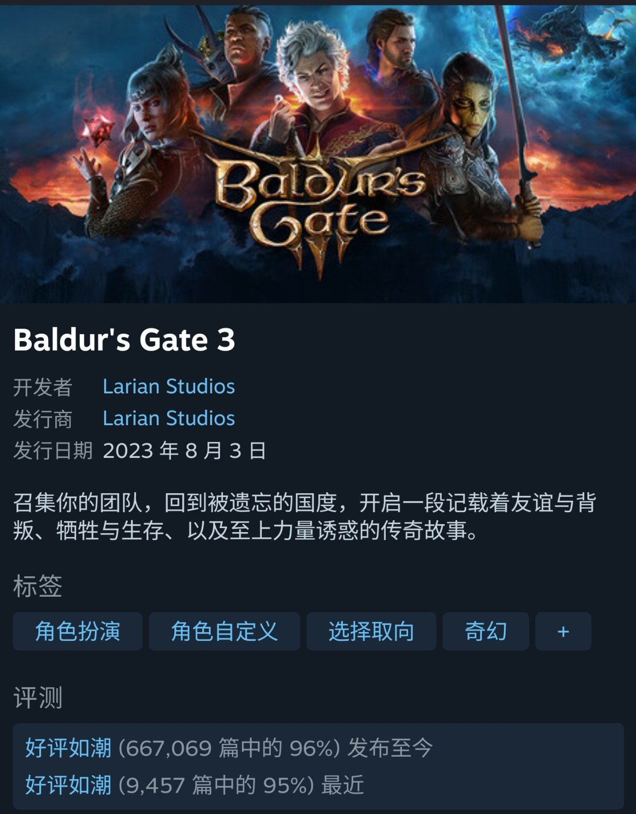636x814 pixels.
Task: Open the developer Larian Studios link
Action: [x=169, y=386]
